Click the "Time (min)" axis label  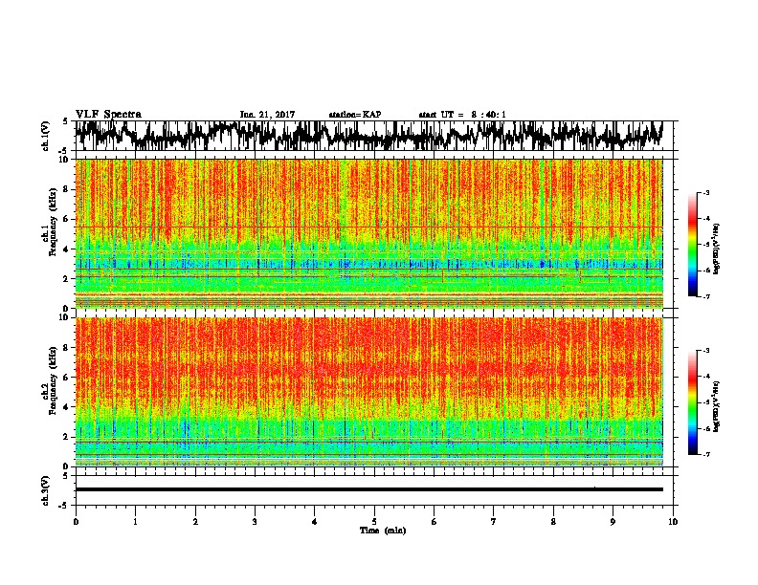click(383, 531)
